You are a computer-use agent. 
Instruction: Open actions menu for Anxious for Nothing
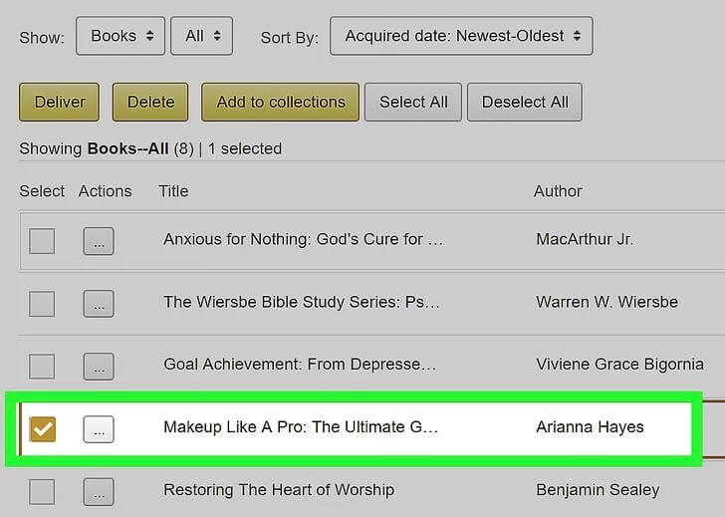click(x=98, y=241)
